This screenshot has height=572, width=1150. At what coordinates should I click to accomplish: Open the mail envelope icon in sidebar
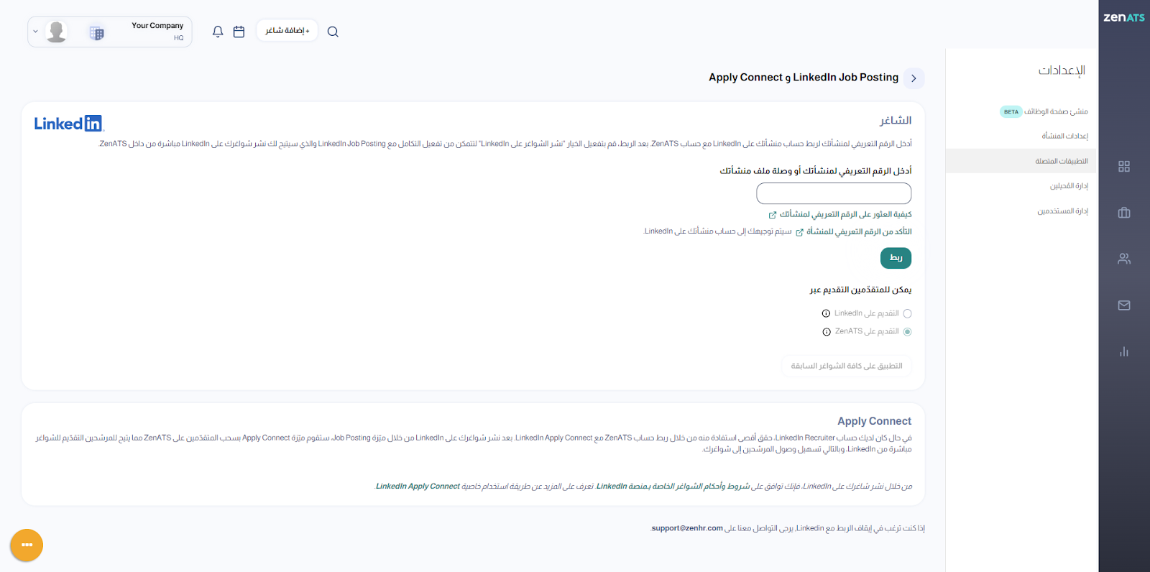pyautogui.click(x=1124, y=305)
